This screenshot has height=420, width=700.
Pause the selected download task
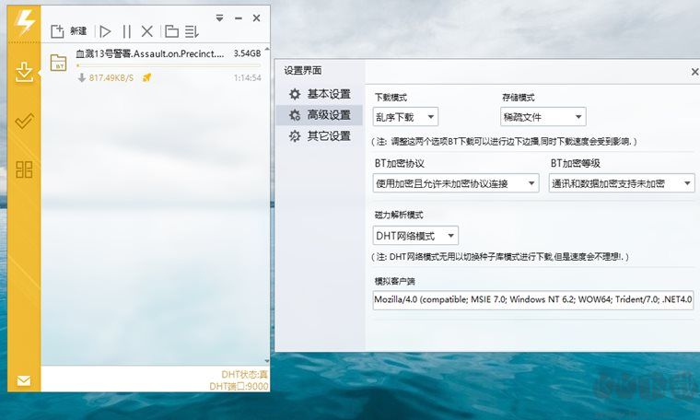[127, 31]
